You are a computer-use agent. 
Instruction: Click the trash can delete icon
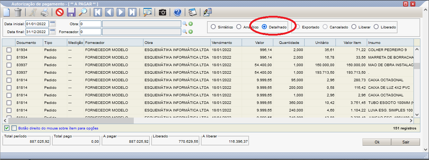pos(18,12)
